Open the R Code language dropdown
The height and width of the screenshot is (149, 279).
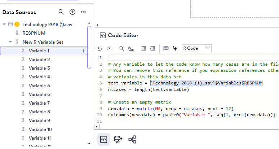197,48
